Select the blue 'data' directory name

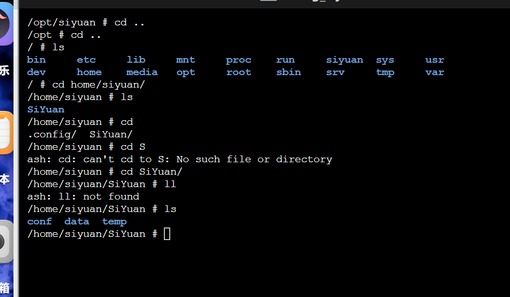77,221
